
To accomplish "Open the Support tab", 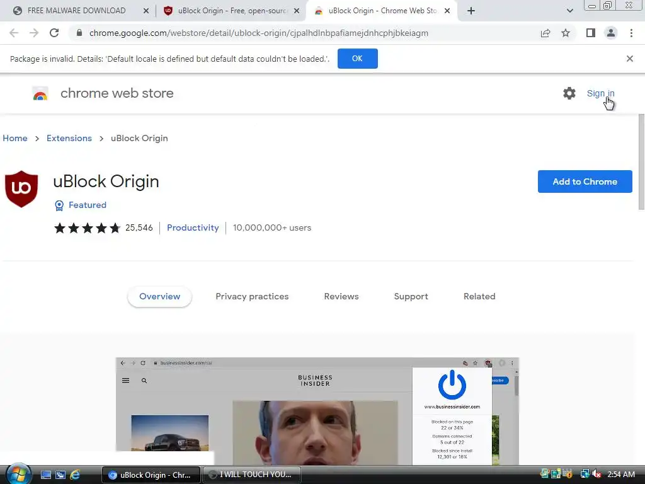I will [411, 296].
